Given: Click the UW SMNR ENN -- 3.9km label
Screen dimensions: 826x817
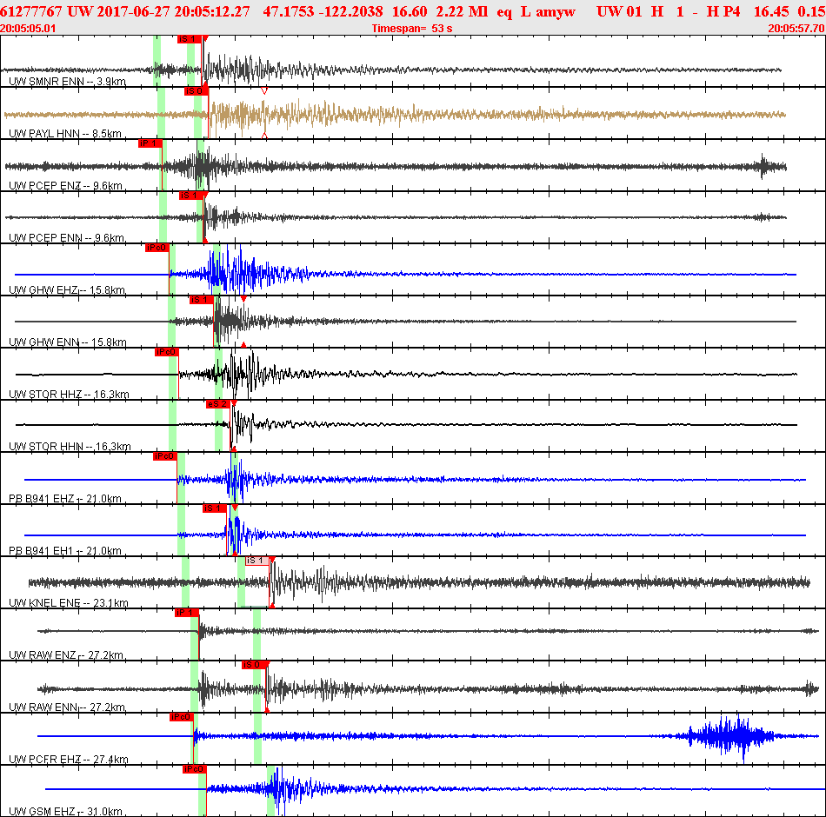Looking at the screenshot, I should point(68,81).
